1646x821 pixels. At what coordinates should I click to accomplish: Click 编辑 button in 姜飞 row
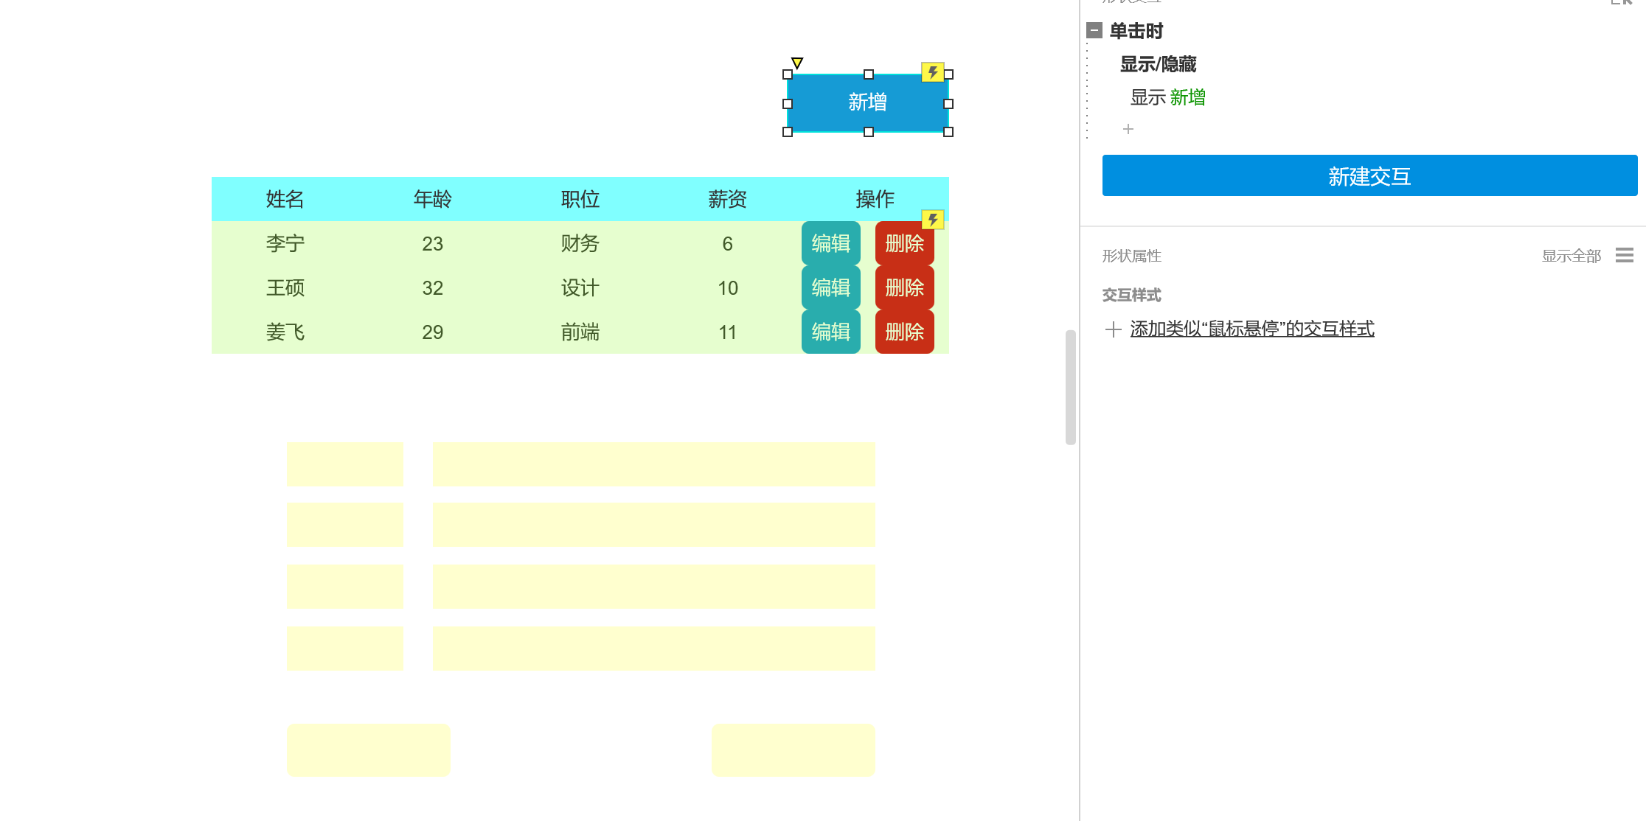click(x=830, y=332)
